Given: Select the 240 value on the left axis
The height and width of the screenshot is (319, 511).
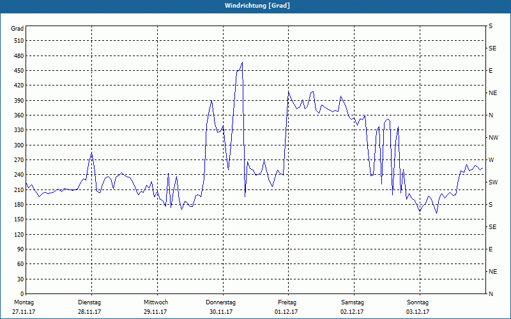Looking at the screenshot, I should pos(19,175).
